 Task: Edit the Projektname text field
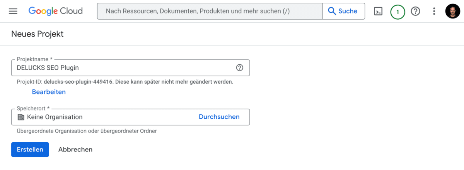click(130, 68)
